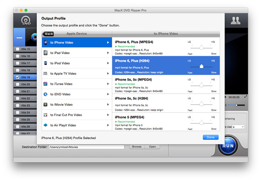The image size is (261, 181).
Task: Choose the iPhone 5 (MPEG4) profile
Action: pos(166,122)
